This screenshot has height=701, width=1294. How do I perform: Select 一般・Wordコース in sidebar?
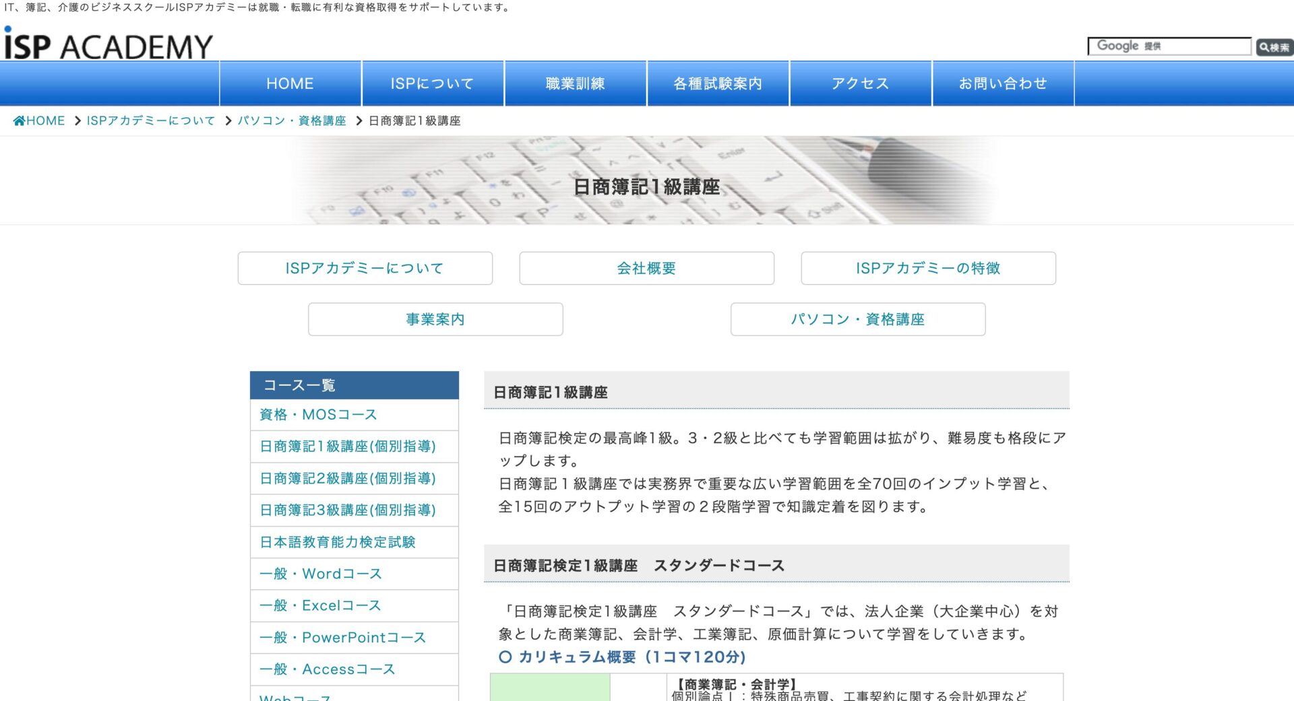[x=355, y=574]
